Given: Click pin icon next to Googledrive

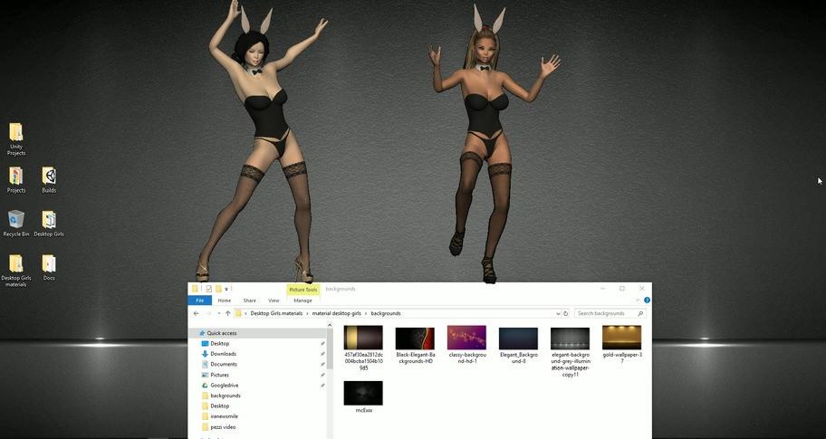Looking at the screenshot, I should 322,386.
